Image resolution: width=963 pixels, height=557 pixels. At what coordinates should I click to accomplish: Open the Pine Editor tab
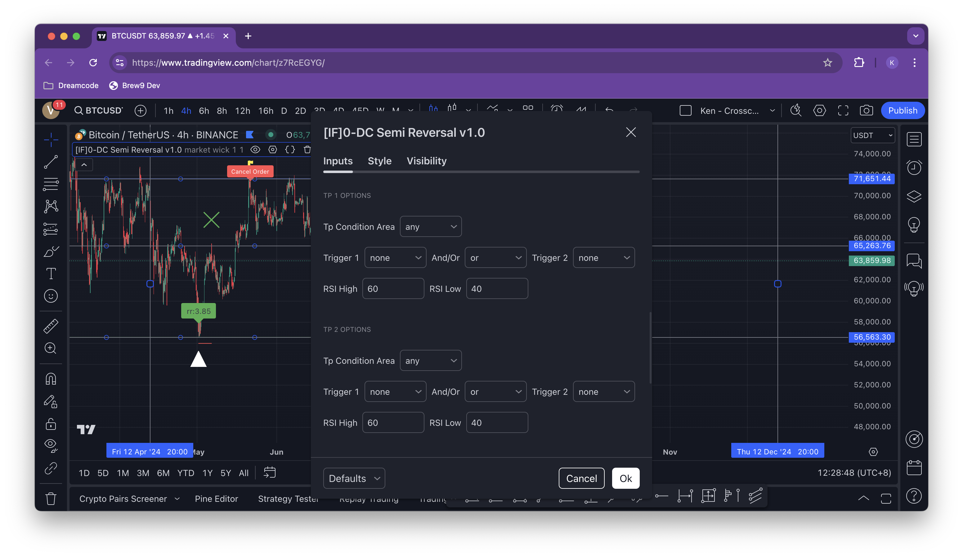pos(216,499)
